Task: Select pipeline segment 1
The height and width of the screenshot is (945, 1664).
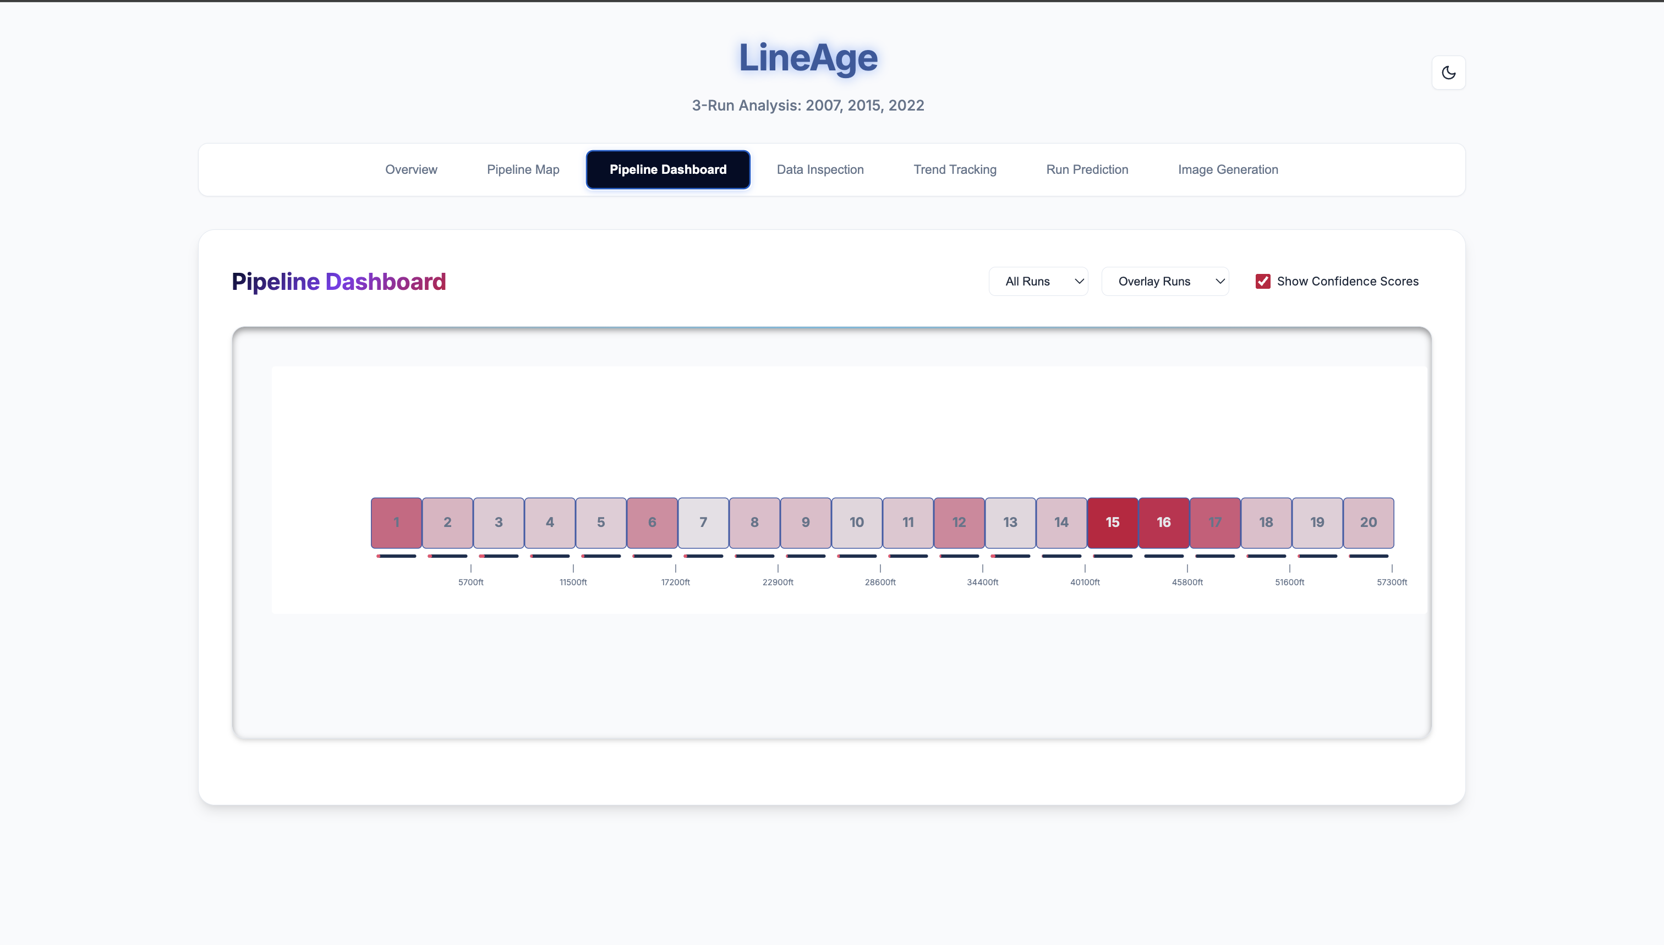Action: pyautogui.click(x=396, y=523)
